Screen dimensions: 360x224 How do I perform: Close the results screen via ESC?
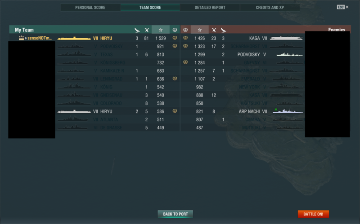click(x=343, y=7)
